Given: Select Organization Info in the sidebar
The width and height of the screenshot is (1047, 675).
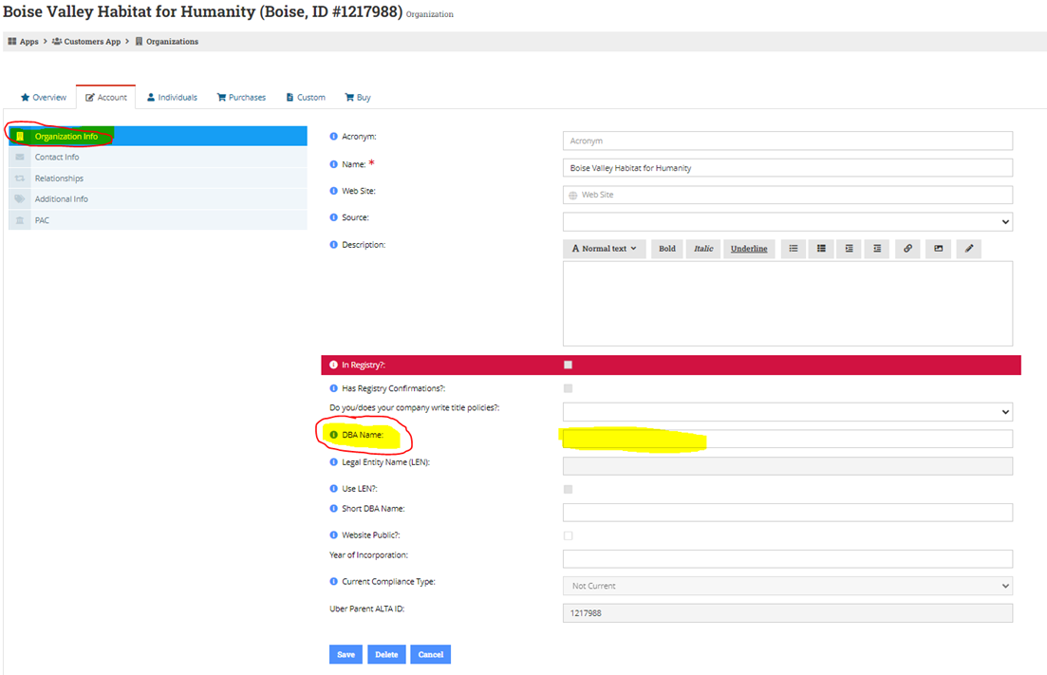Looking at the screenshot, I should [x=159, y=136].
